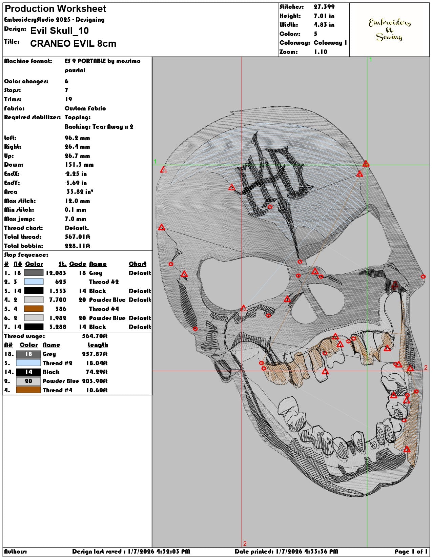
Task: Click the 'Production Worksheet' heading
Action: [55, 8]
